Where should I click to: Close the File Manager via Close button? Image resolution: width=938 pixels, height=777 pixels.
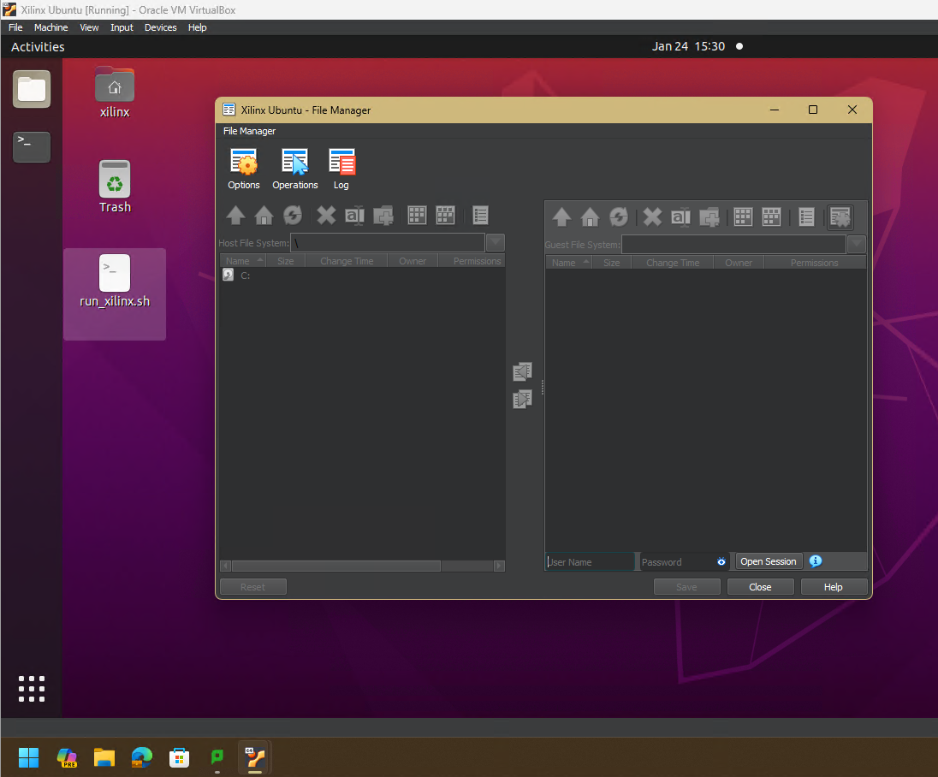[x=760, y=587]
